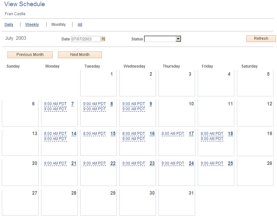Advance to the Next Month
This screenshot has width=277, height=217.
point(80,55)
